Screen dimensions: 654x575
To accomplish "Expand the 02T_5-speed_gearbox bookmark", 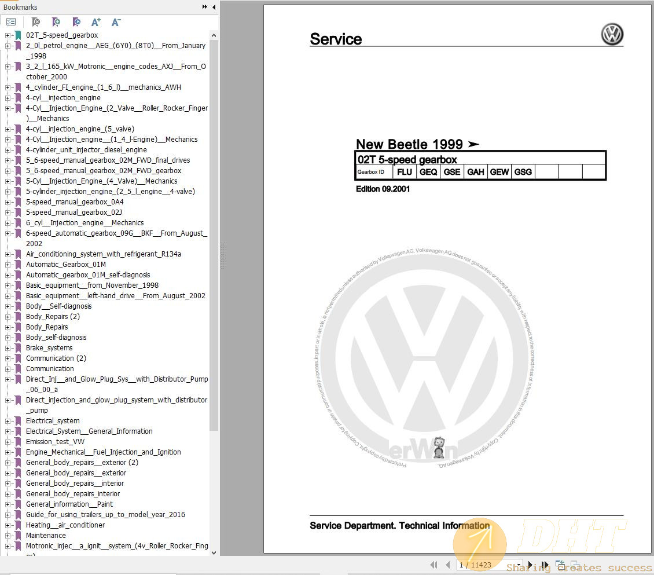I will click(x=8, y=35).
